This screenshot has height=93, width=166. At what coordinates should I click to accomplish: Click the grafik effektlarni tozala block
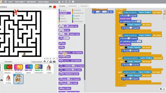coord(69,74)
